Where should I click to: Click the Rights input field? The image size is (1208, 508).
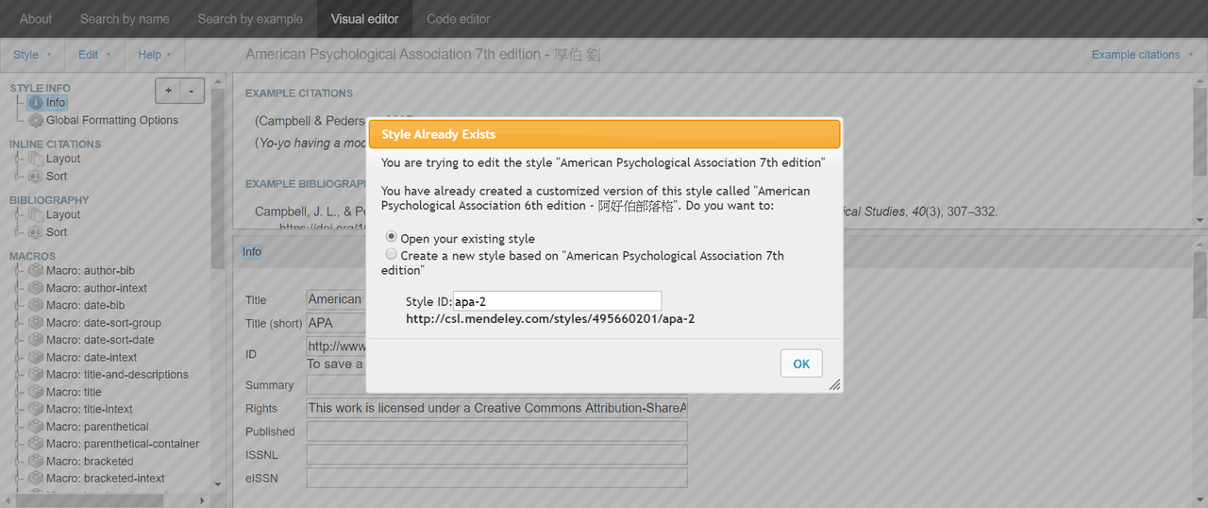[496, 408]
